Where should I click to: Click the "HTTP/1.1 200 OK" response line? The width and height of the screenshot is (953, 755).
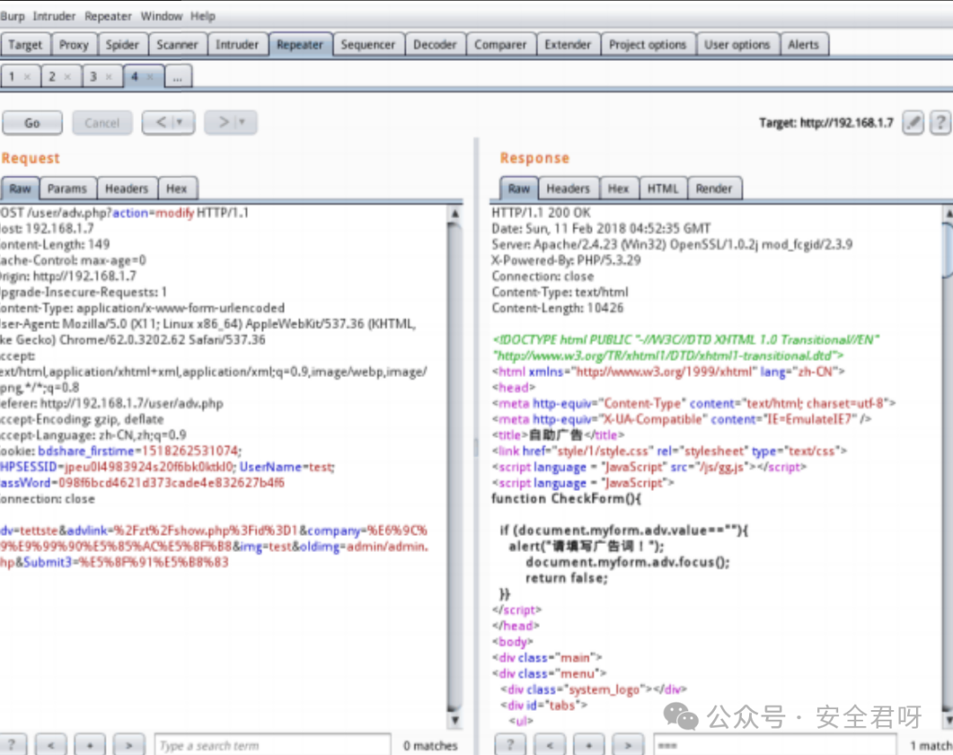541,213
